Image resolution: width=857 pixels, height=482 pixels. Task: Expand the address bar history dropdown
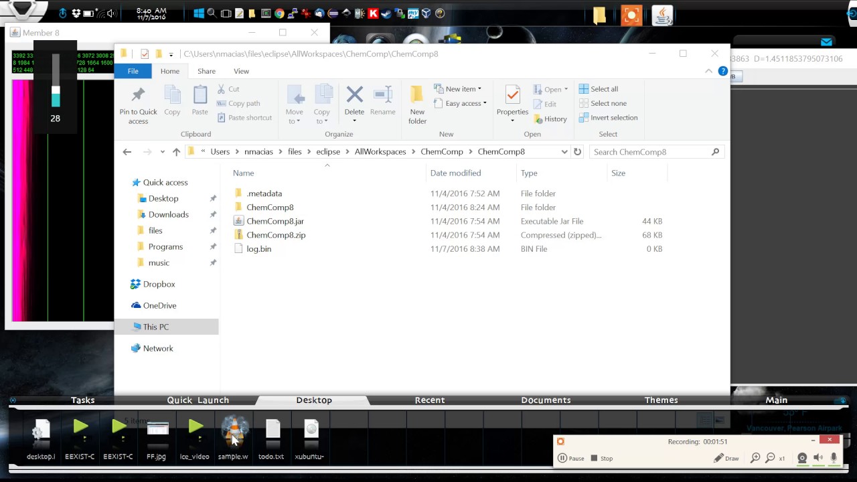click(x=564, y=152)
